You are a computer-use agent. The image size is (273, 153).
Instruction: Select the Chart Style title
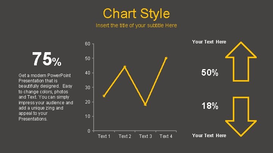coord(136,14)
